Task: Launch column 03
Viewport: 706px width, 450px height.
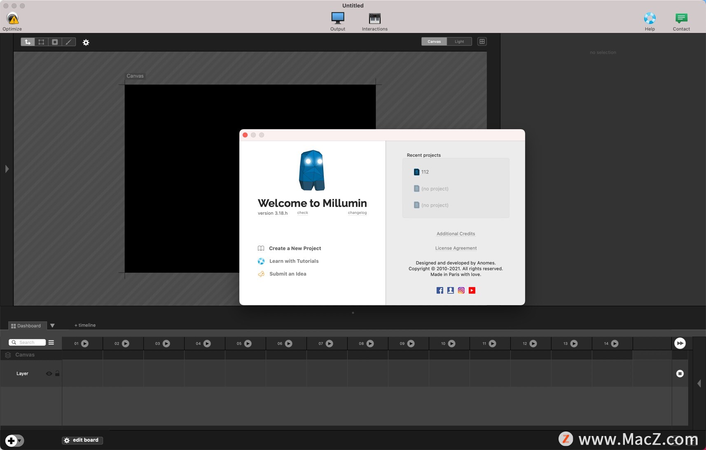Action: tap(166, 343)
